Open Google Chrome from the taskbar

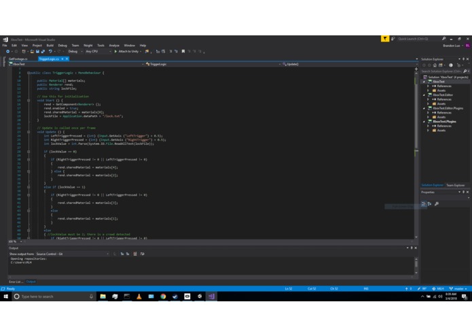pyautogui.click(x=163, y=297)
